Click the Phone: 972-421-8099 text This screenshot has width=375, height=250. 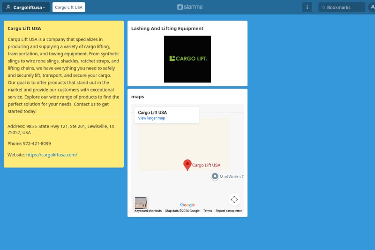[x=29, y=144]
